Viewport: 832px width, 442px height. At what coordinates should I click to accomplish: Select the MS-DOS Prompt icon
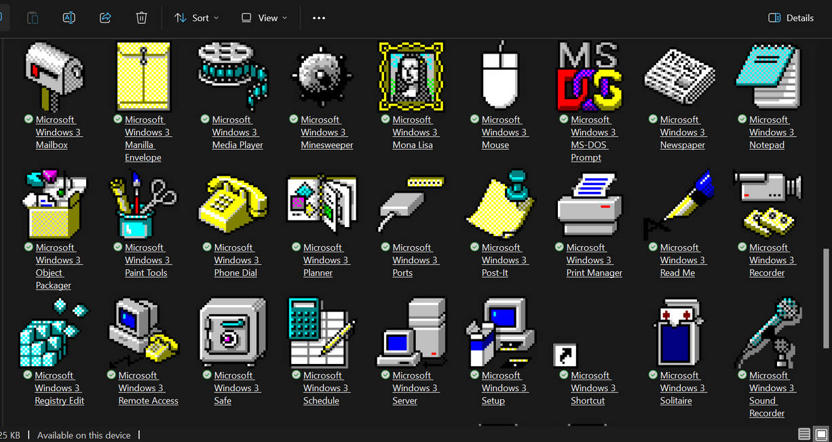tap(588, 76)
